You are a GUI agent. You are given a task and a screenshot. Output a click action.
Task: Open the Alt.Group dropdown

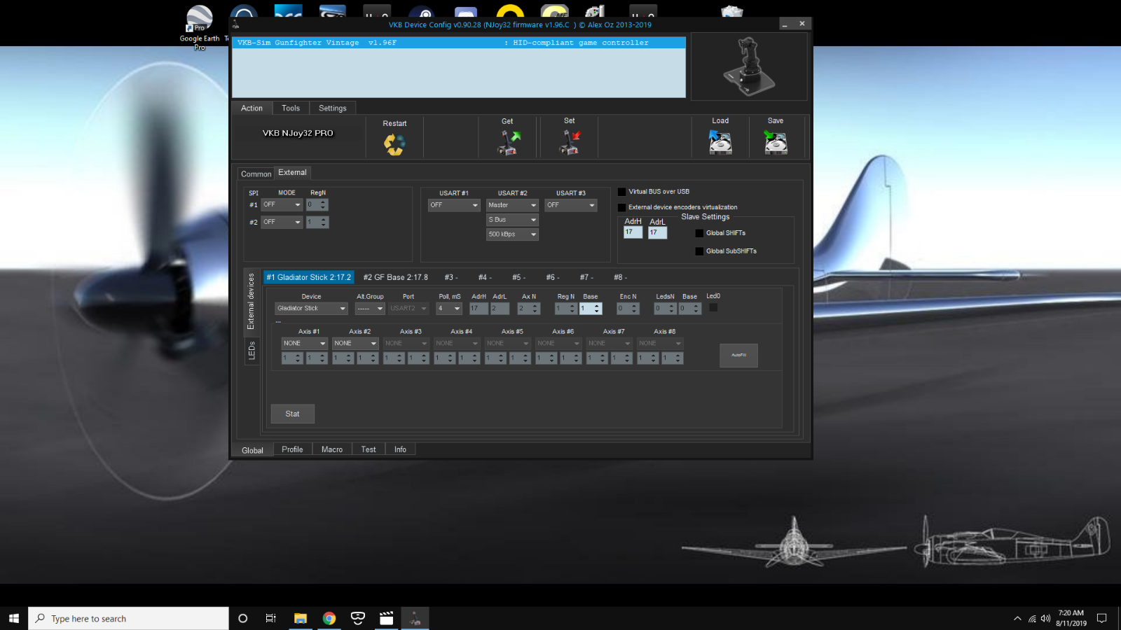370,309
